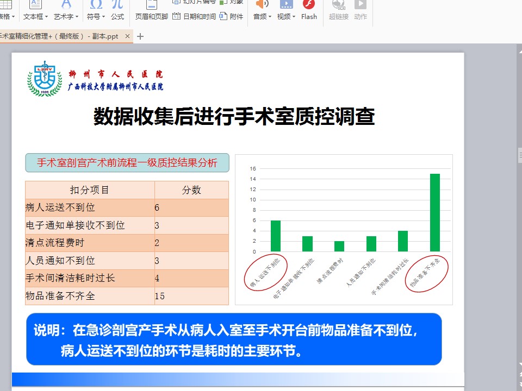Insert an attachment (附件)
The image size is (522, 391).
coord(232,16)
